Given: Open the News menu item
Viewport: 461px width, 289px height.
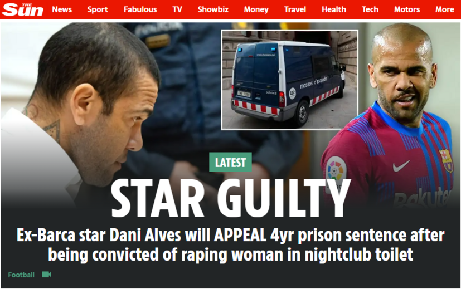Looking at the screenshot, I should click(62, 9).
